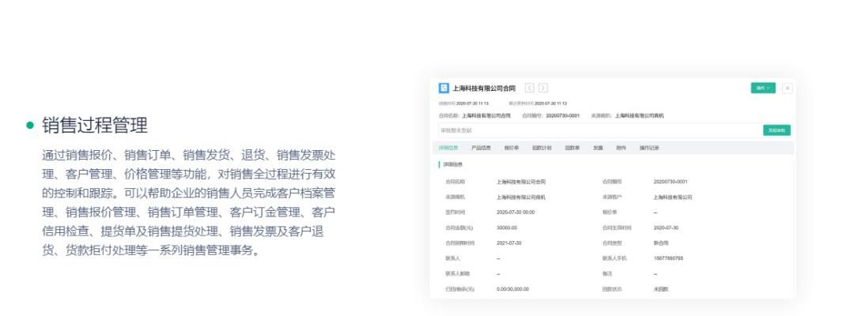Click 签约时间 value 2020-07-30 00:00
The image size is (854, 316).
click(x=516, y=213)
